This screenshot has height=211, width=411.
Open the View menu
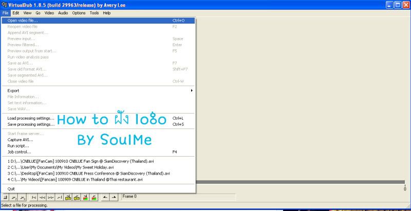point(27,13)
